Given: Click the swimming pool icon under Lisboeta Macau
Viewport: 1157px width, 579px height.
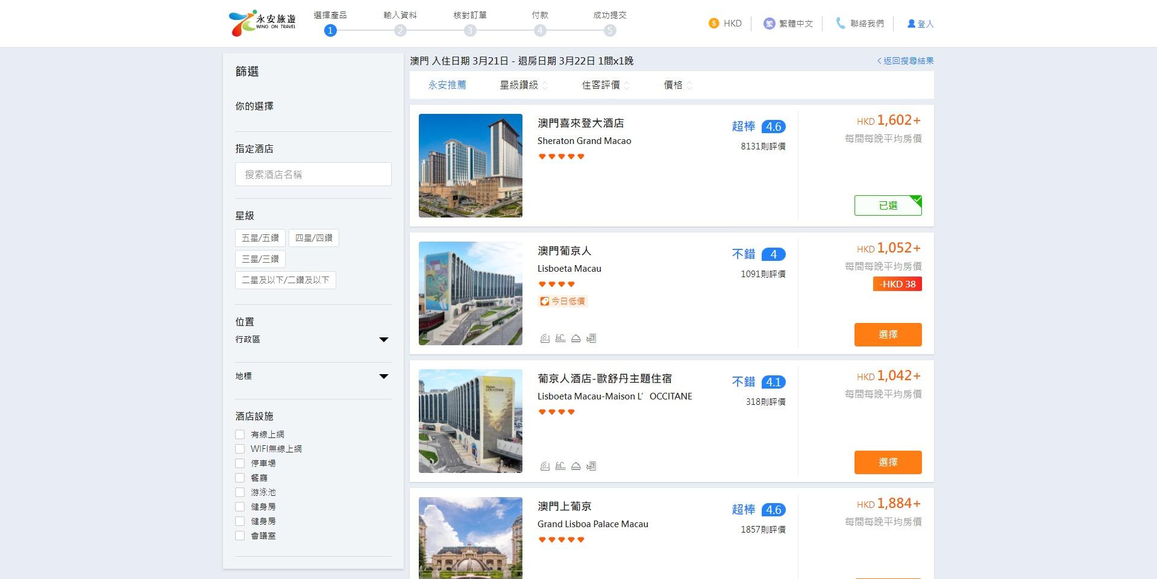Looking at the screenshot, I should (560, 339).
